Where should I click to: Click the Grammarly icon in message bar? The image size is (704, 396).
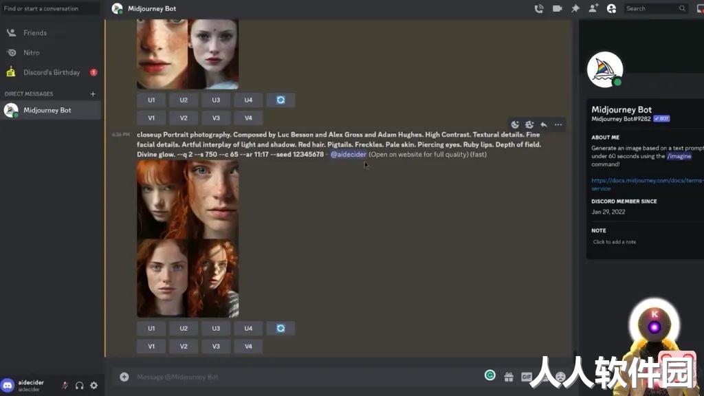click(x=489, y=375)
